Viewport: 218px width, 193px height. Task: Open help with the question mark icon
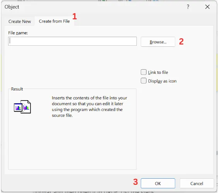(188, 7)
